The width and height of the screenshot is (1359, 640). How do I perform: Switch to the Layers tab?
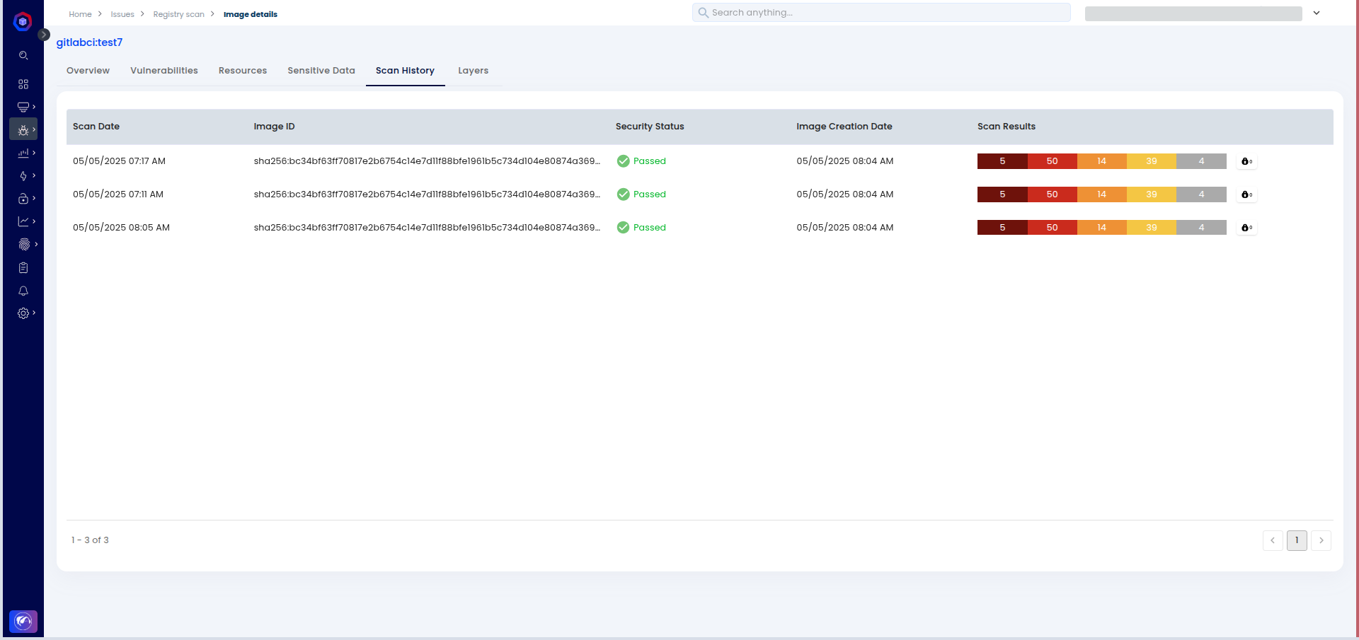[473, 71]
